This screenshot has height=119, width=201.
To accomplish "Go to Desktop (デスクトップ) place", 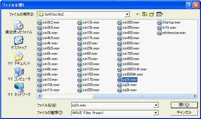I will 19,43.
